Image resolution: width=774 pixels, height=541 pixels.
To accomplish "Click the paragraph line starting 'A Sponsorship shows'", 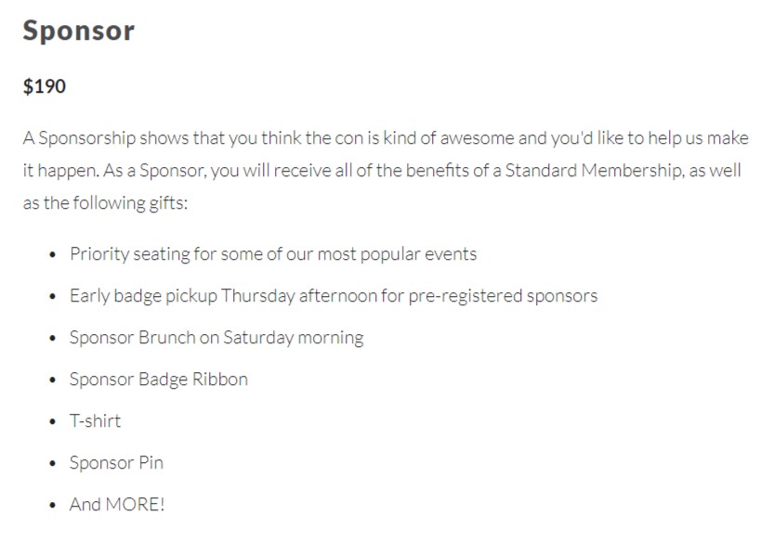I will click(x=386, y=138).
